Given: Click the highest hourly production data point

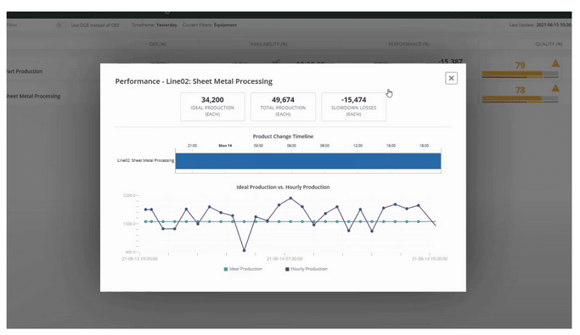Looking at the screenshot, I should coord(290,198).
